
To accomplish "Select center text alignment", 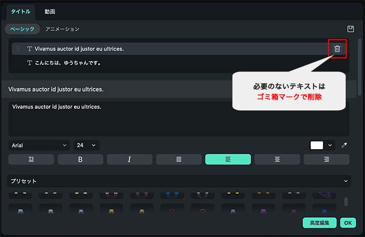I will [x=278, y=159].
